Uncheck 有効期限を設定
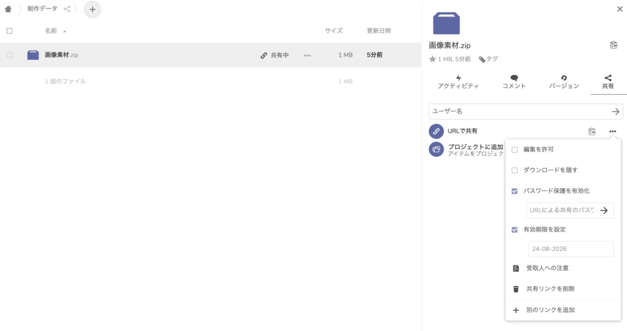Screen dimensions: 627x331 click(514, 230)
